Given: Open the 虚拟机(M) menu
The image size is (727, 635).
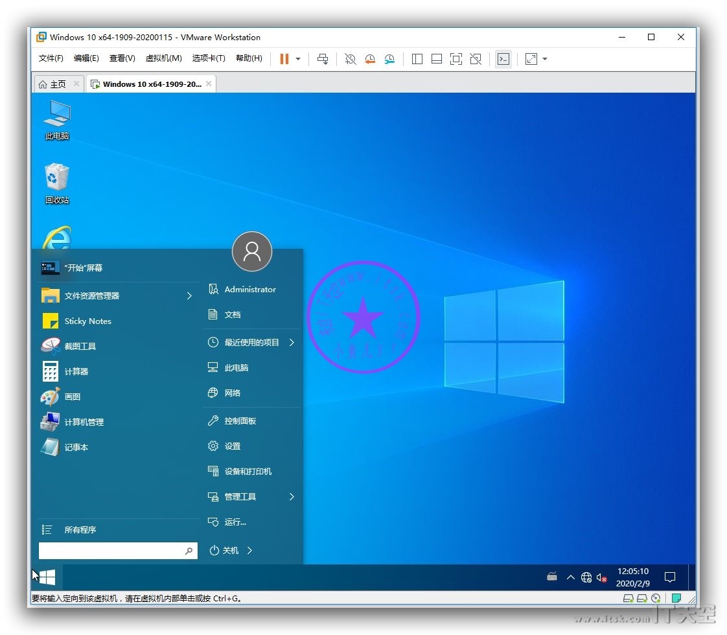Looking at the screenshot, I should [164, 58].
